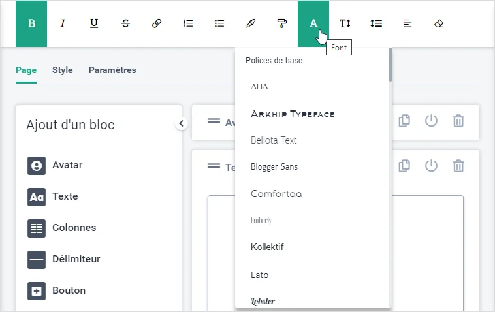
Task: Toggle underline text formatting
Action: click(94, 23)
